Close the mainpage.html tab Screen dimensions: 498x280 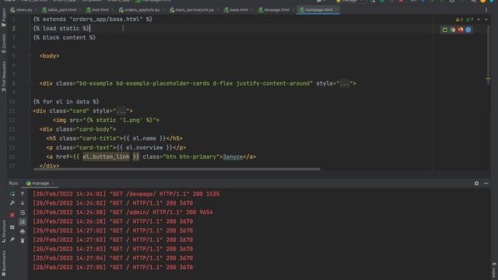point(337,10)
